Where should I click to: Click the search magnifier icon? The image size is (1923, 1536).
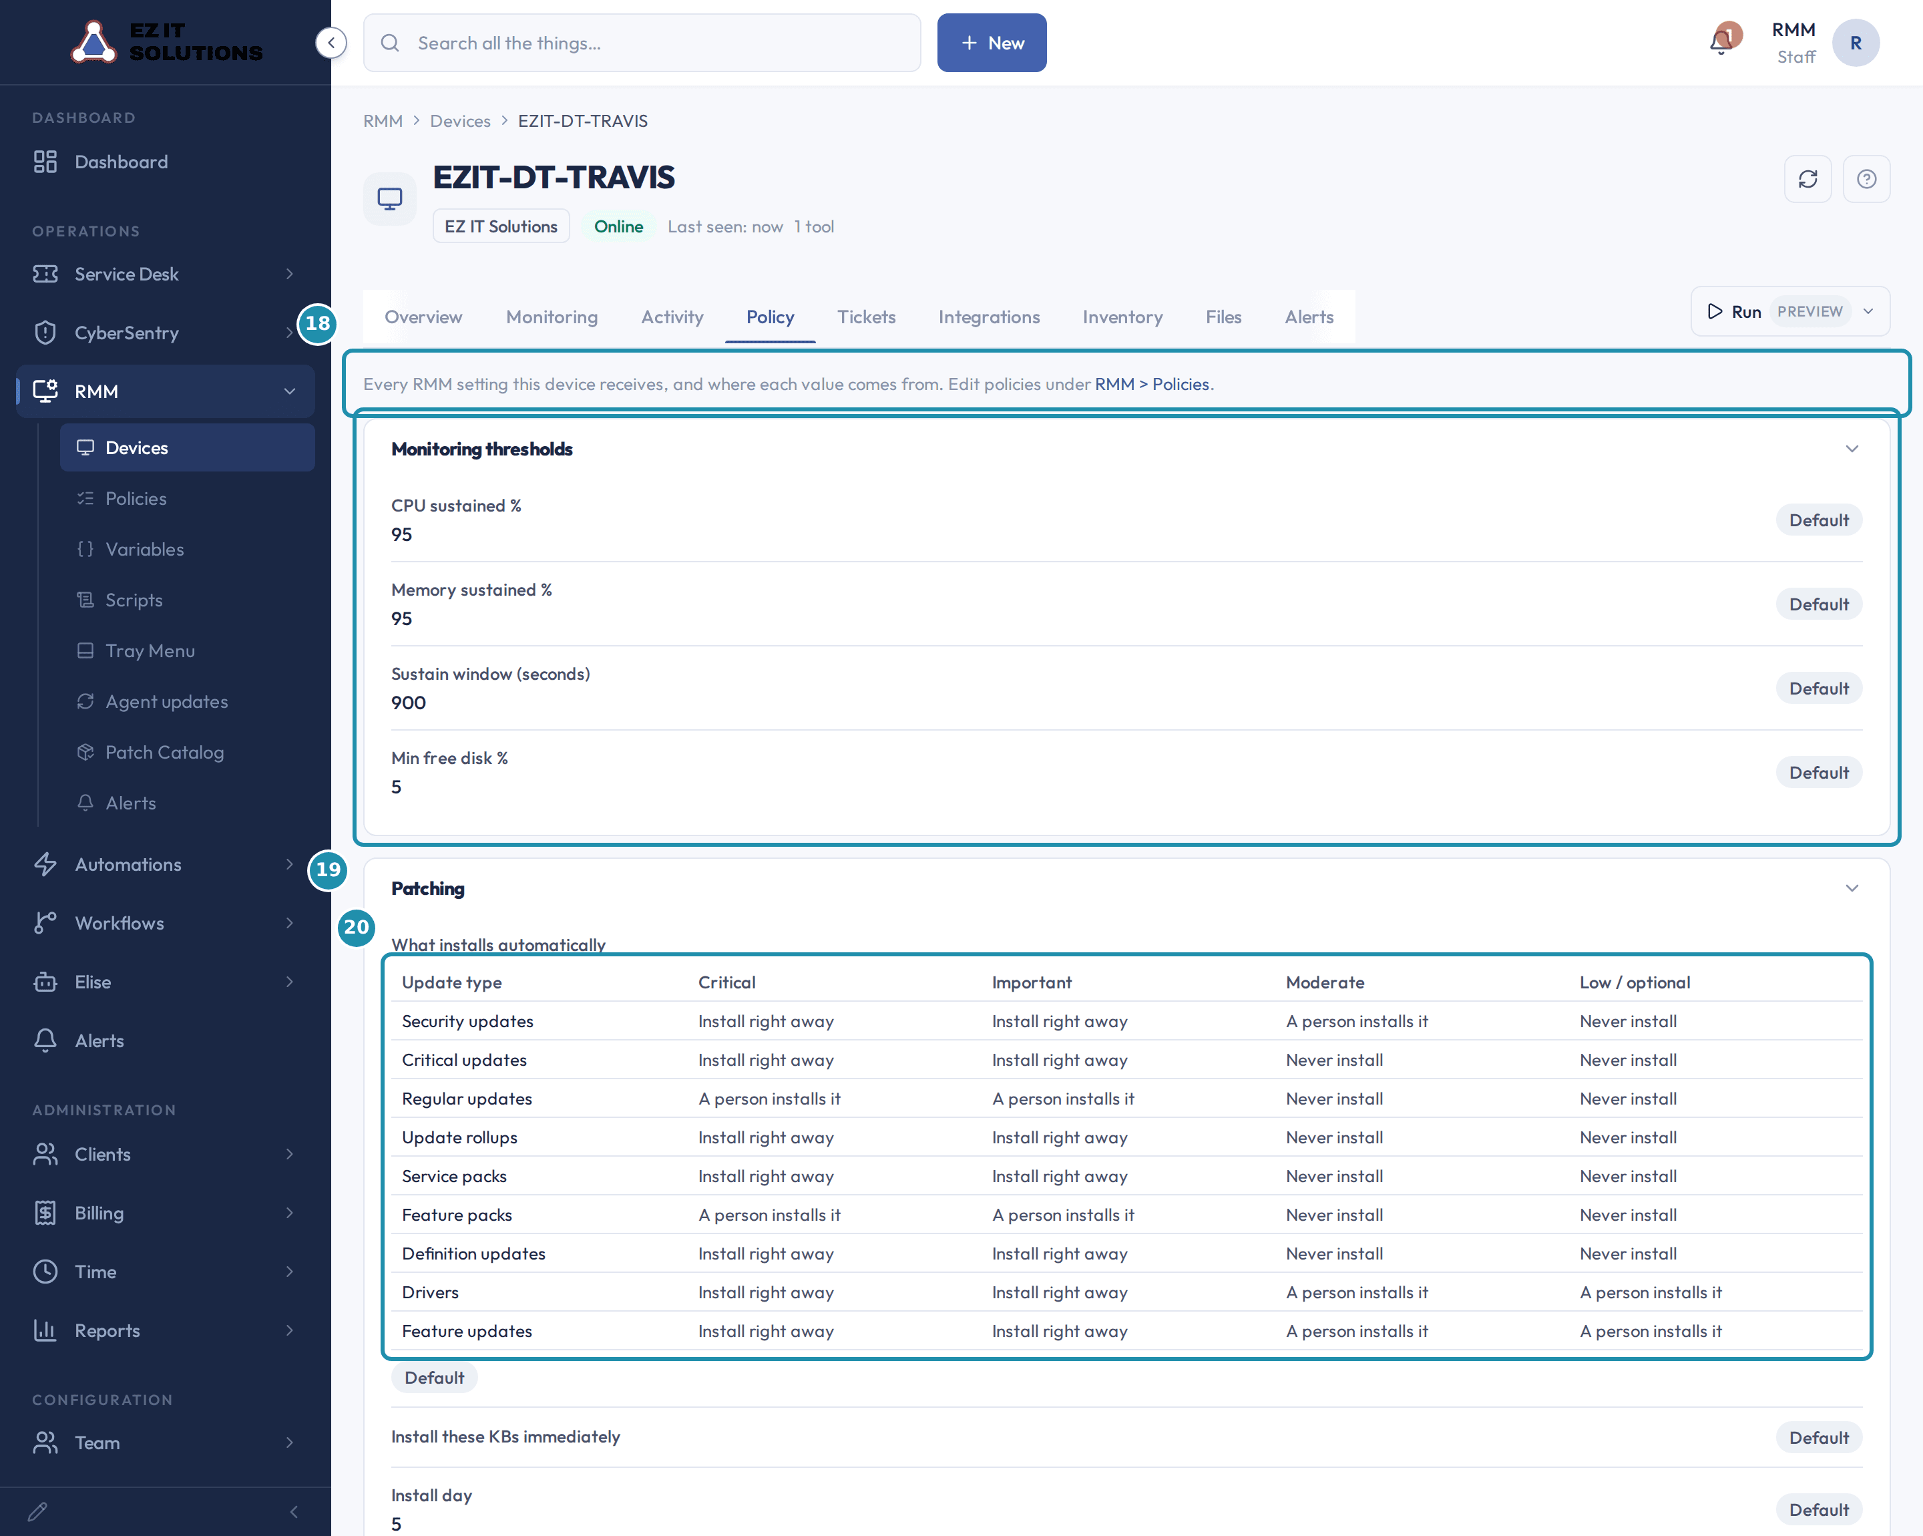coord(390,43)
